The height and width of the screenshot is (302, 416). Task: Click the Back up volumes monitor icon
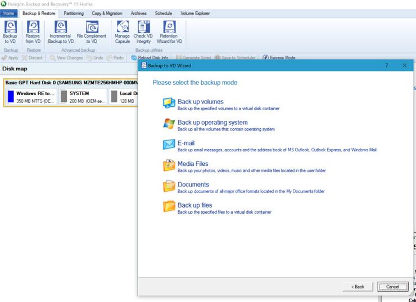(x=169, y=103)
